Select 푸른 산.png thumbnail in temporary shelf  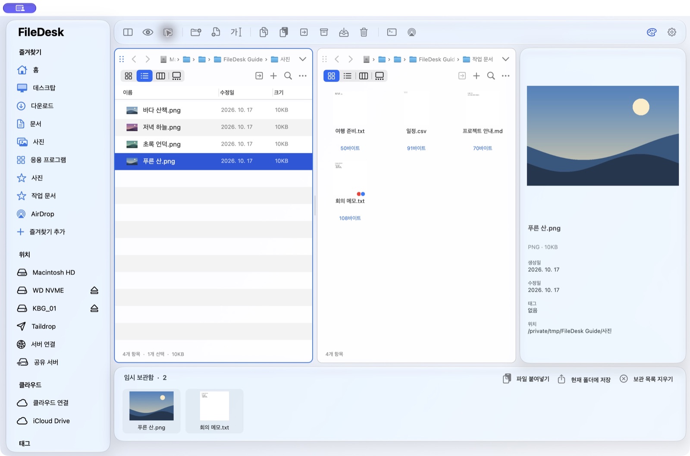(151, 411)
